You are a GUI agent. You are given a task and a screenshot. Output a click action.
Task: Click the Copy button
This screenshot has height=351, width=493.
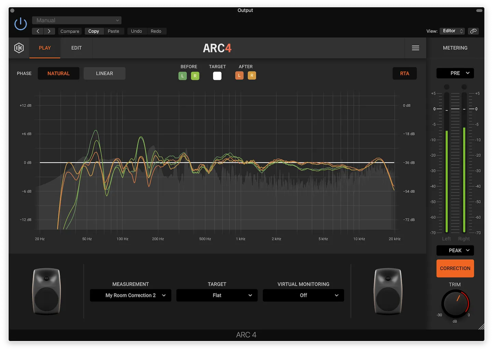click(x=94, y=31)
